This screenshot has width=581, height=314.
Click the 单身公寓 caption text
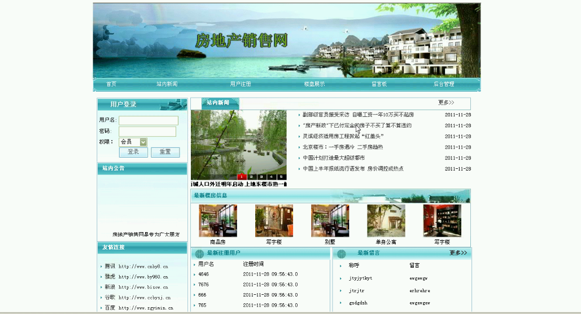(386, 242)
